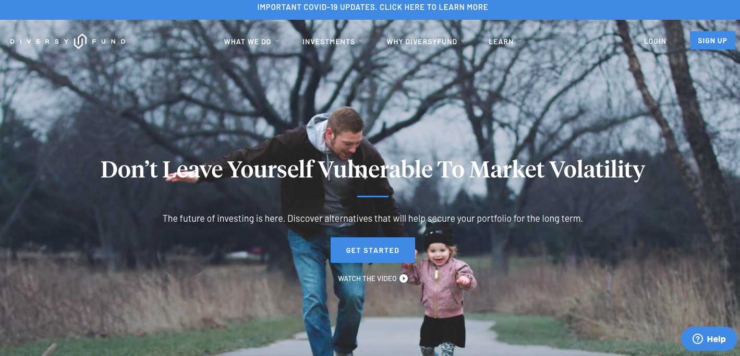The height and width of the screenshot is (356, 740).
Task: Click the Get Started button
Action: tap(373, 250)
